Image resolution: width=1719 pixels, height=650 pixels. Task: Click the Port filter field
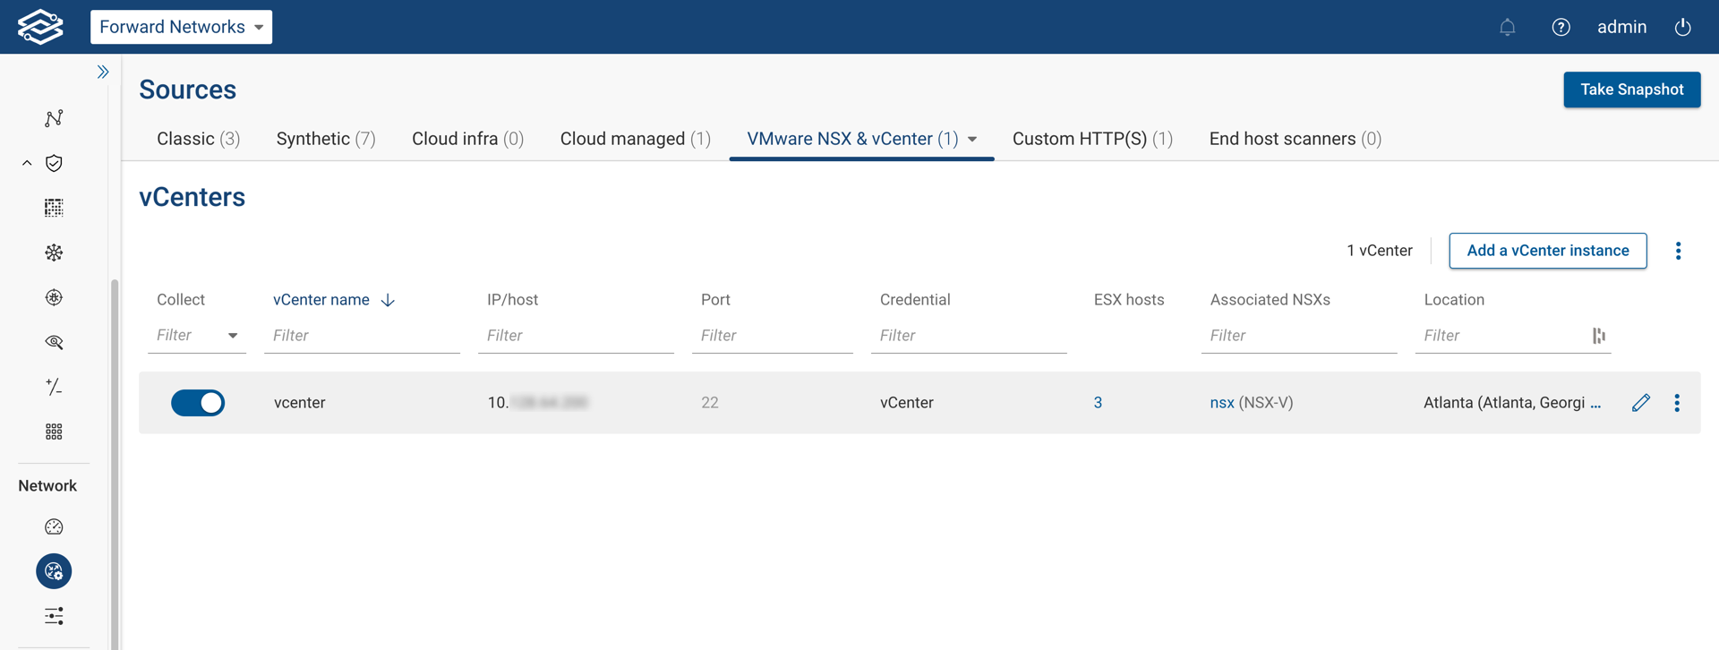(772, 336)
